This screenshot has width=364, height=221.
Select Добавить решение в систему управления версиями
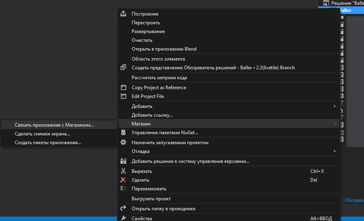pyautogui.click(x=229, y=161)
